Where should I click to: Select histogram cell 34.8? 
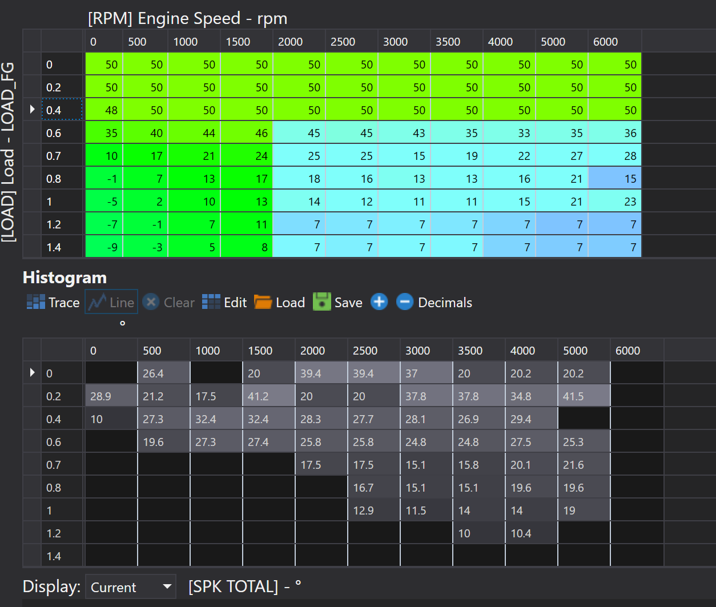click(532, 396)
